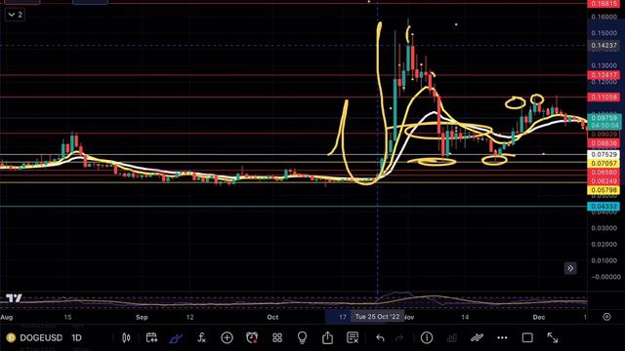Click the 0.03000 price scale value

604,228
